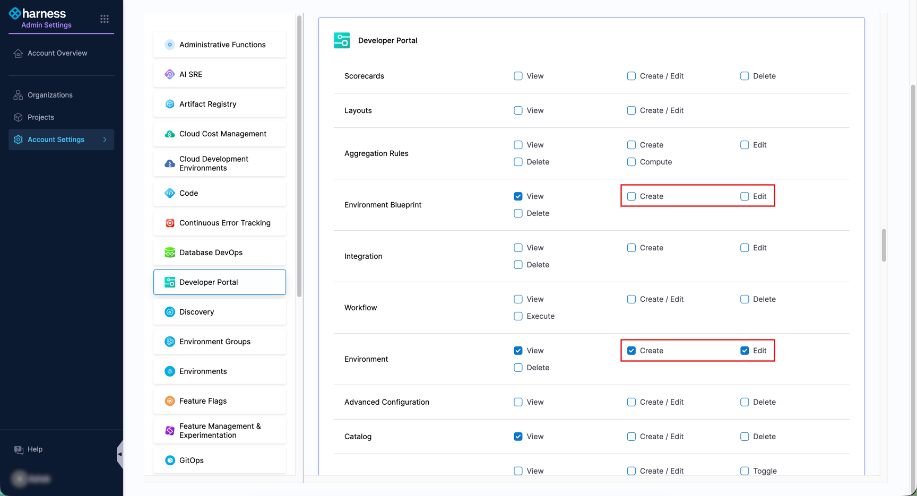The image size is (917, 496).
Task: Open Organizations from the sidebar
Action: pyautogui.click(x=49, y=94)
